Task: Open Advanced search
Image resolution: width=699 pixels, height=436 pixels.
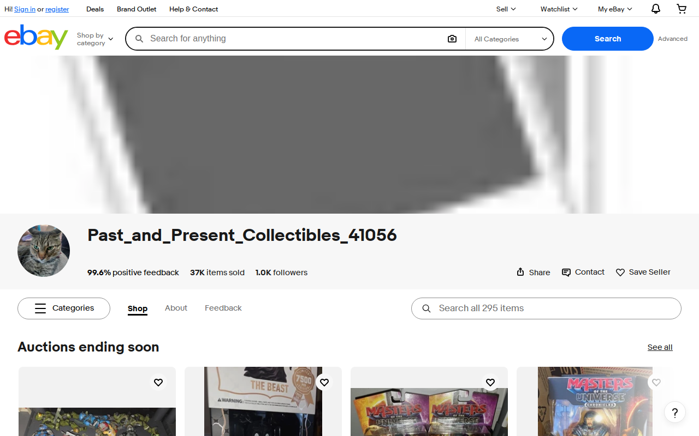Action: point(673,39)
